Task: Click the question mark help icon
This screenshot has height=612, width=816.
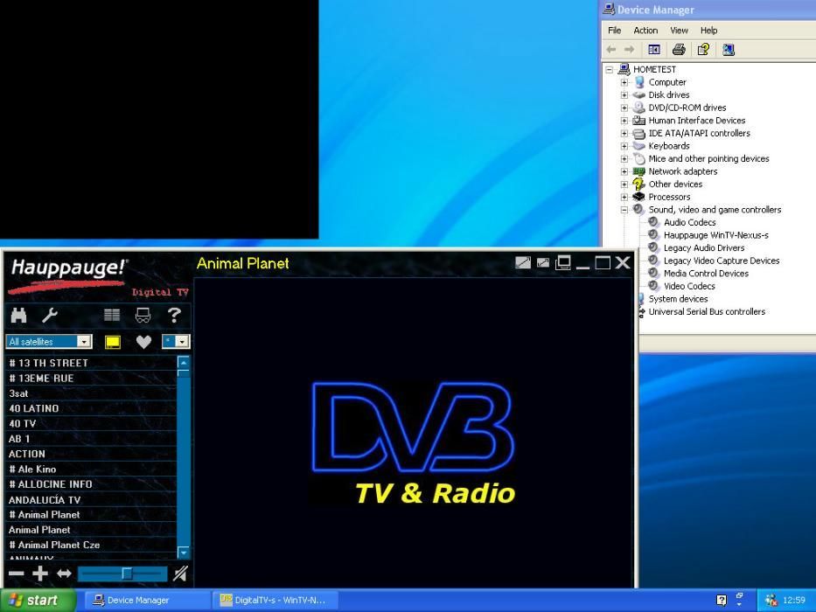Action: (x=174, y=316)
